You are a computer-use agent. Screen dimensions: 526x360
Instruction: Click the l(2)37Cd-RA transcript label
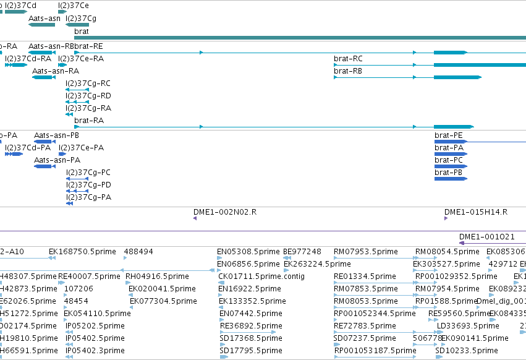tap(28, 59)
